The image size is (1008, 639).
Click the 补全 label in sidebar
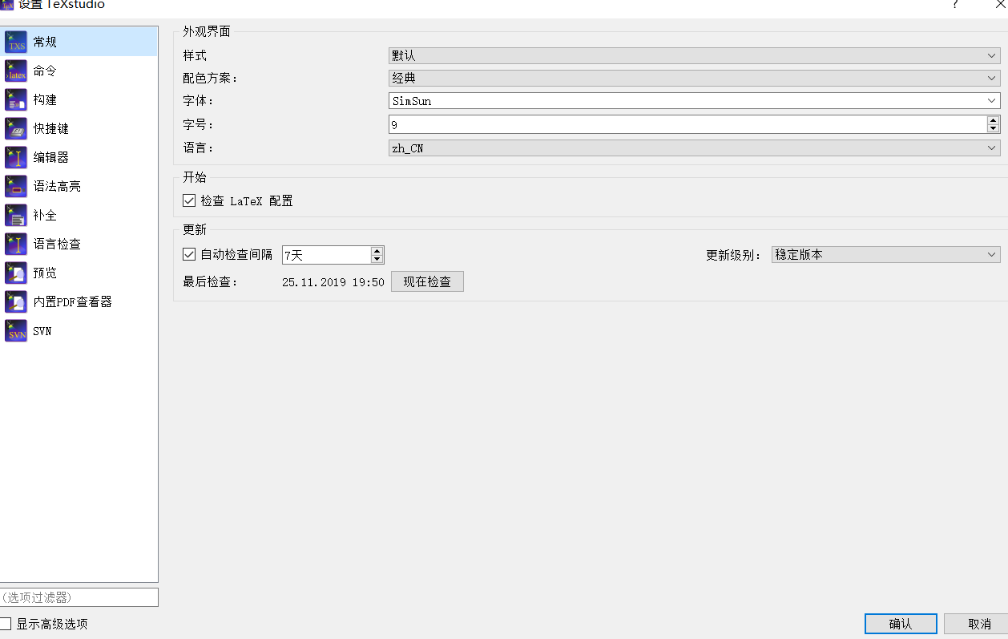point(45,215)
